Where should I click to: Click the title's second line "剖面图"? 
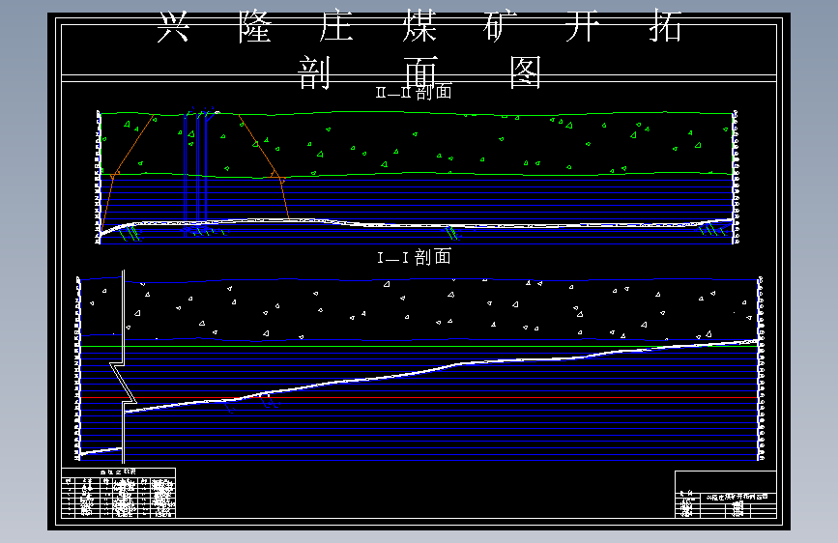(419, 72)
